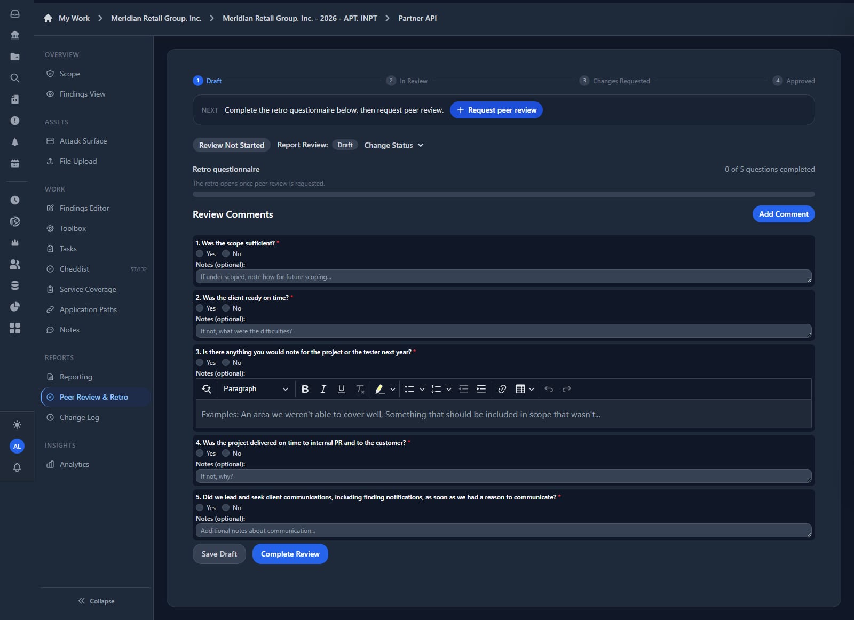
Task: Click the Save Draft button
Action: click(219, 554)
